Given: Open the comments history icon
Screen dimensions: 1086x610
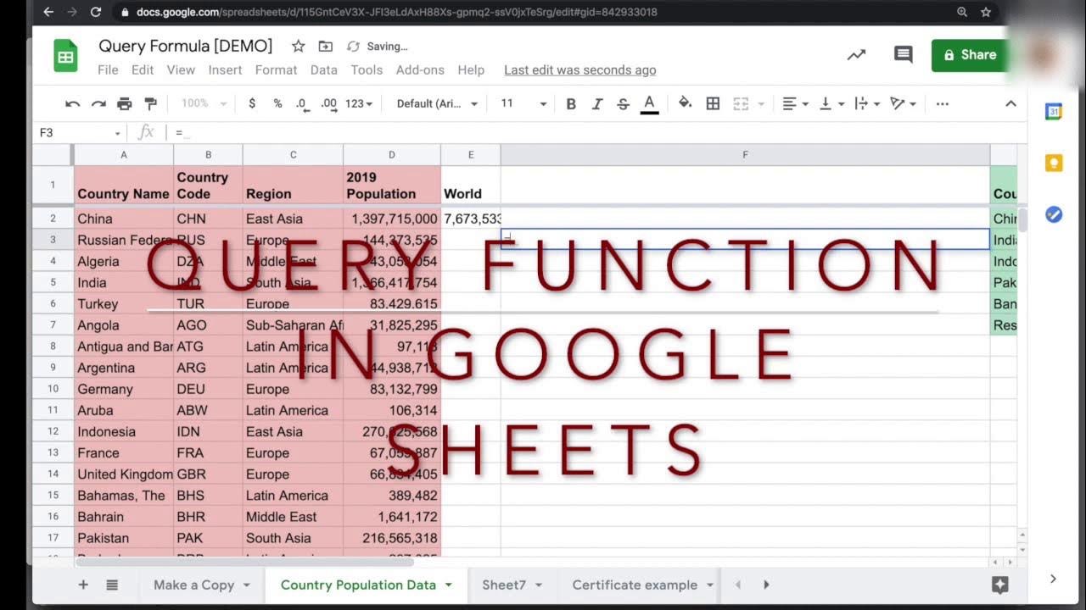Looking at the screenshot, I should click(x=904, y=55).
